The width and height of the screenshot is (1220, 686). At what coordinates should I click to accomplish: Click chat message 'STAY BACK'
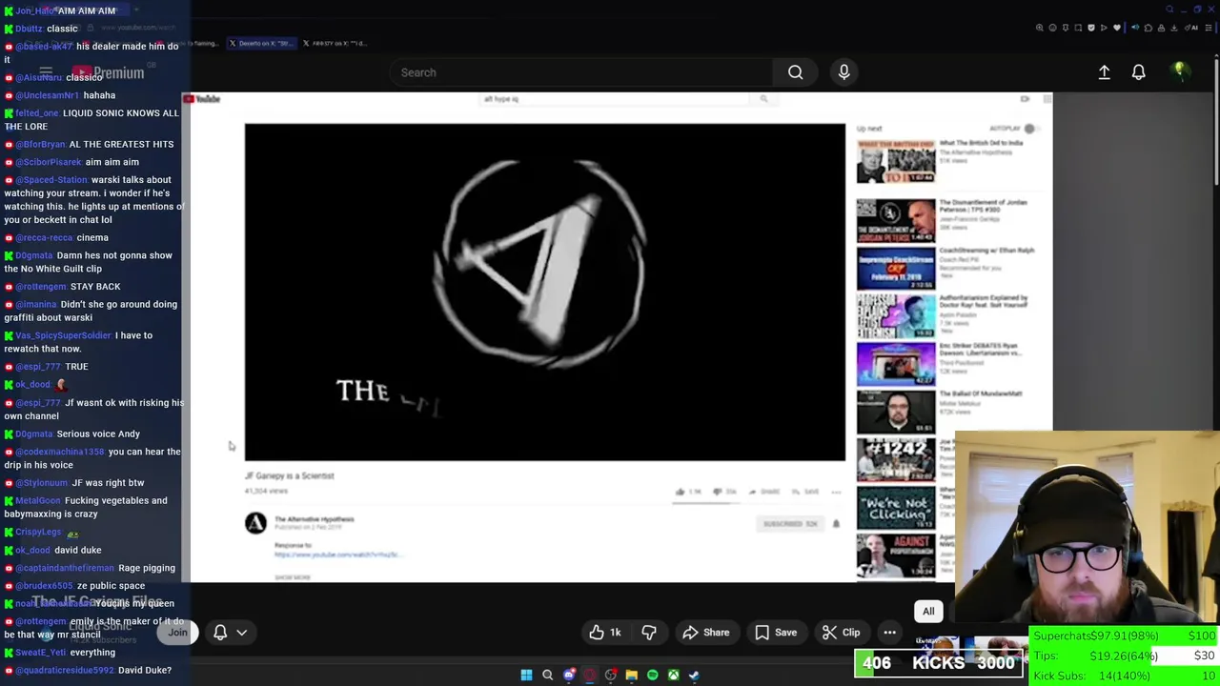(94, 286)
